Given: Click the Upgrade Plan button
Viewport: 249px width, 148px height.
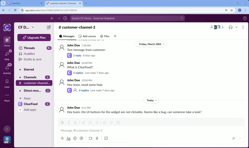Looking at the screenshot, I should click(x=34, y=38).
